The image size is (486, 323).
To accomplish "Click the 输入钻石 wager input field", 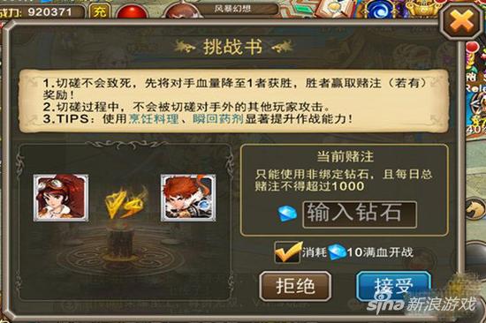I will point(360,214).
